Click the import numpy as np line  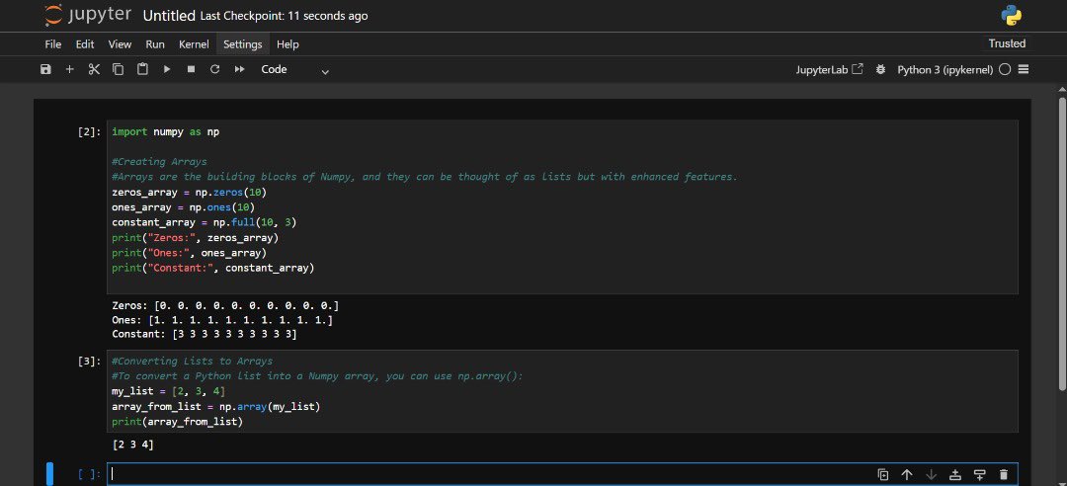click(165, 131)
